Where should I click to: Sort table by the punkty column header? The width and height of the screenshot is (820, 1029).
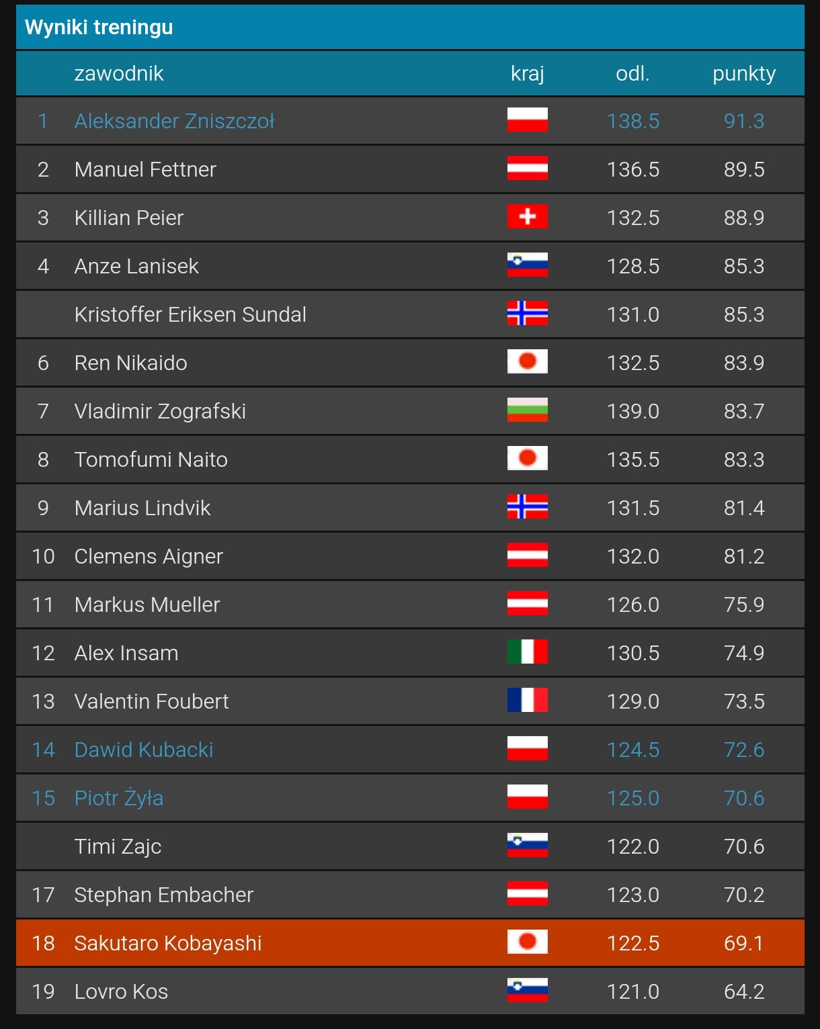point(743,73)
